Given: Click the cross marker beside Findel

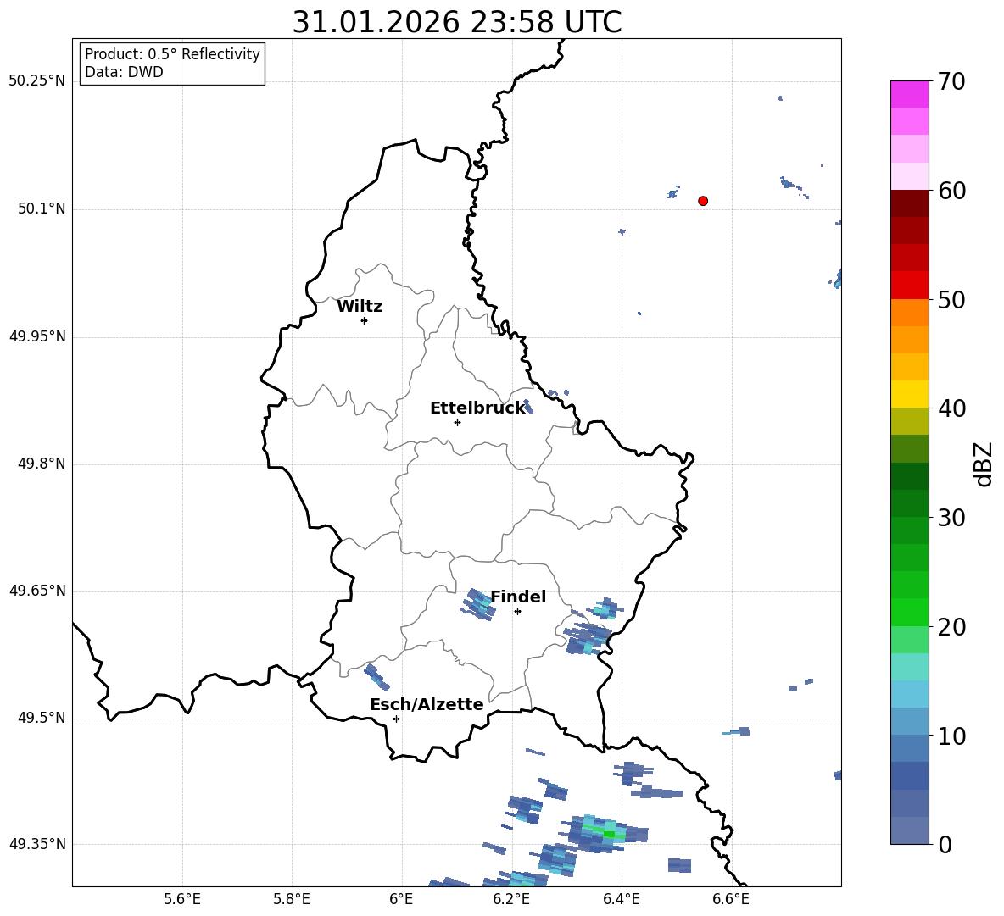Looking at the screenshot, I should 517,612.
